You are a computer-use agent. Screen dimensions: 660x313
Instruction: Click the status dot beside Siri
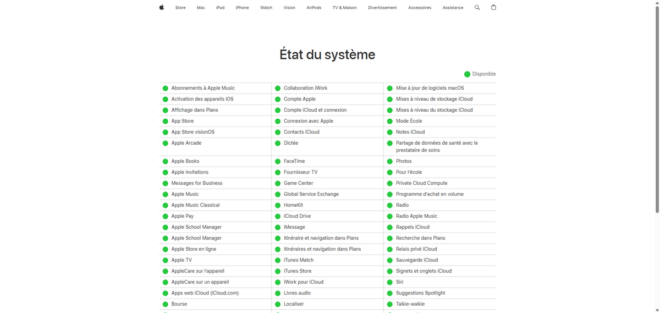click(390, 283)
